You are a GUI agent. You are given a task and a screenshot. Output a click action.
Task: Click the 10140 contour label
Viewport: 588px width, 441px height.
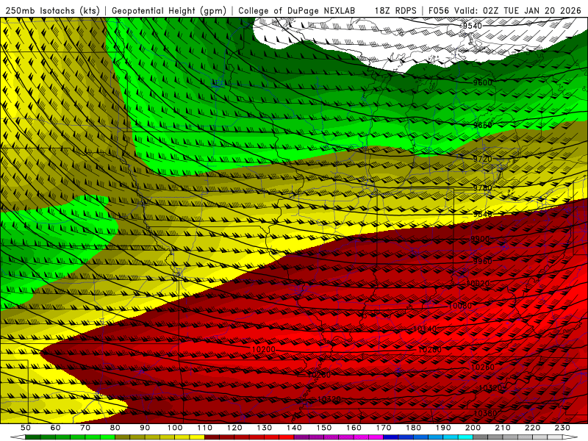click(425, 329)
